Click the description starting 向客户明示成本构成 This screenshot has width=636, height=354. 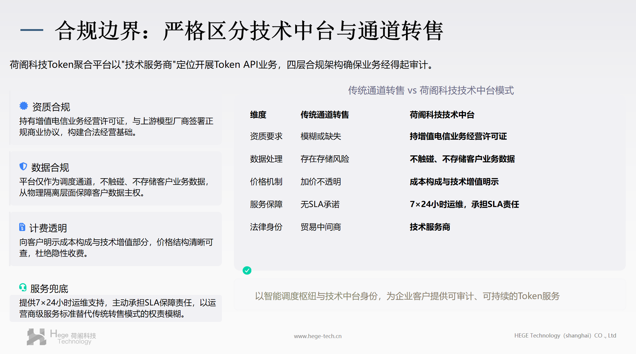coord(117,248)
